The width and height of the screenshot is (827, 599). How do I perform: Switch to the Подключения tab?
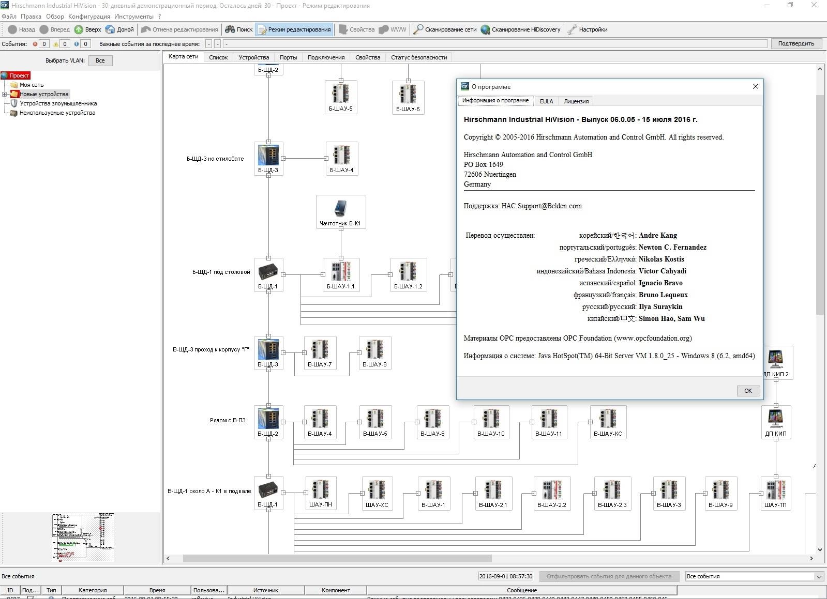(x=326, y=57)
